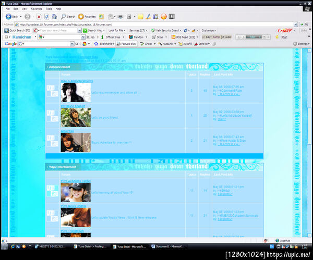Screen dimensions: 313x260
Task: Click the AutoLink button
Action: click(167, 44)
